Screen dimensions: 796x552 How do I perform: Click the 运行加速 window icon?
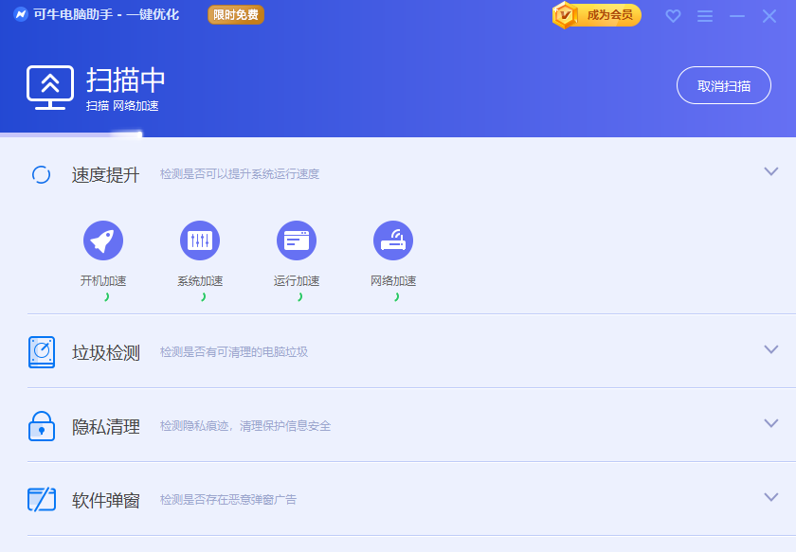(297, 240)
